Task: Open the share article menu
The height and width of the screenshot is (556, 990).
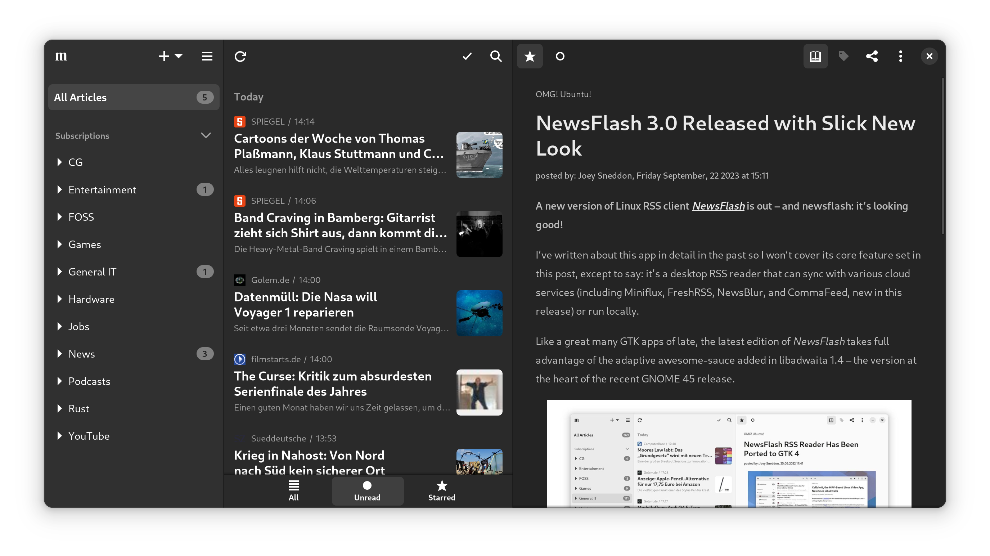Action: pyautogui.click(x=872, y=56)
